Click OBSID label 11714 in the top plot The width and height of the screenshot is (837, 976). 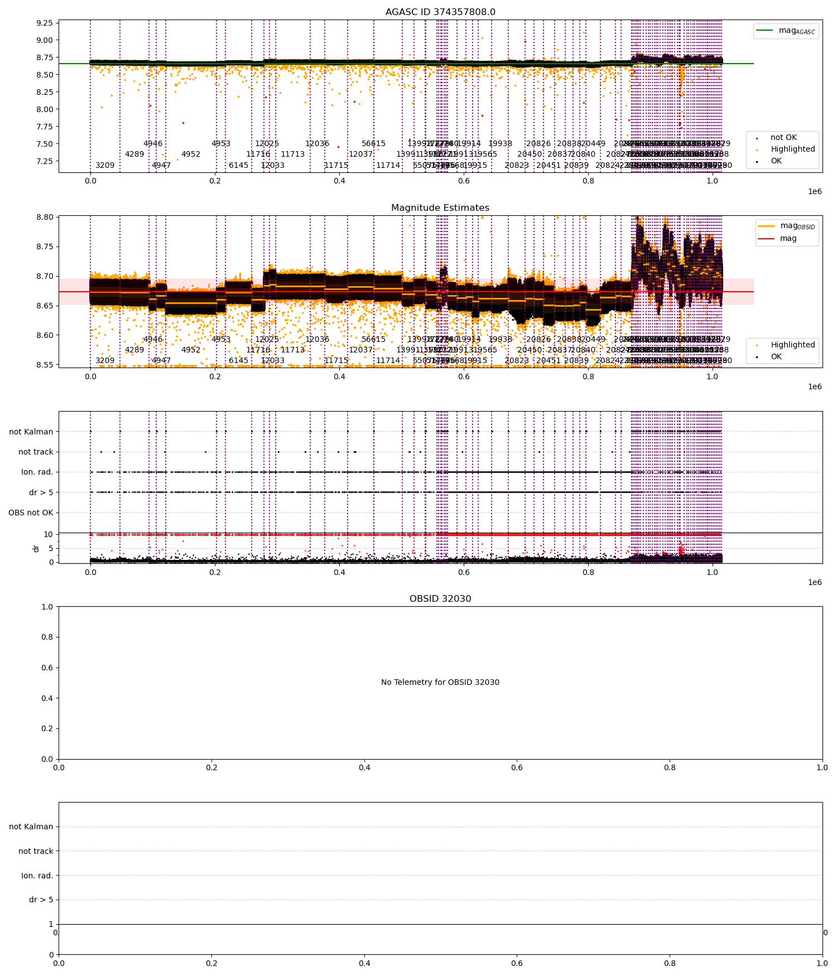point(388,166)
